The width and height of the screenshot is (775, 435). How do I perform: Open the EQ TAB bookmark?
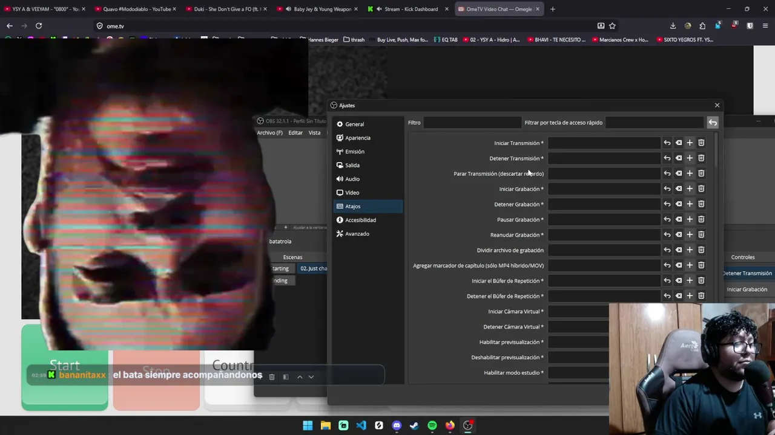(445, 40)
